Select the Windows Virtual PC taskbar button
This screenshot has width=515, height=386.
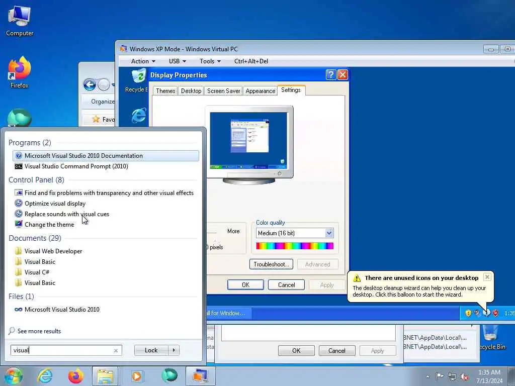click(201, 376)
